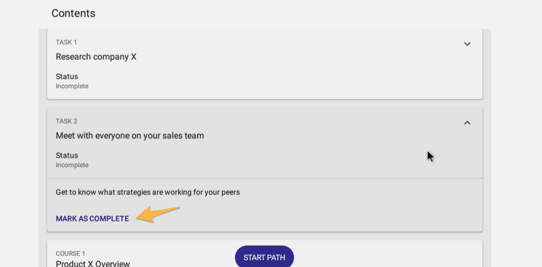
Task: Click the TASK 1 label
Action: [66, 42]
